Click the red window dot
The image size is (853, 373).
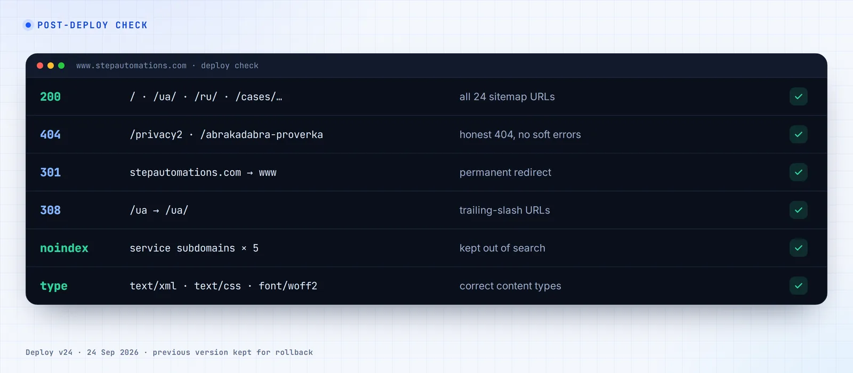tap(40, 66)
